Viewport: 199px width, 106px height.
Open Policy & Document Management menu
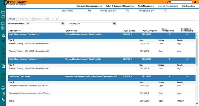pos(120,6)
